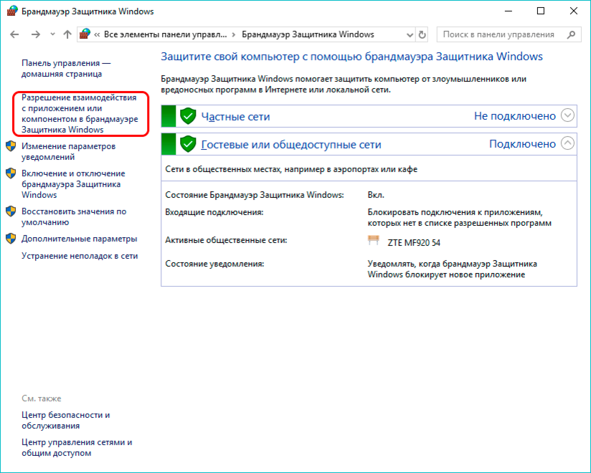Click the bench network icon by ZTE MF920

(x=374, y=240)
